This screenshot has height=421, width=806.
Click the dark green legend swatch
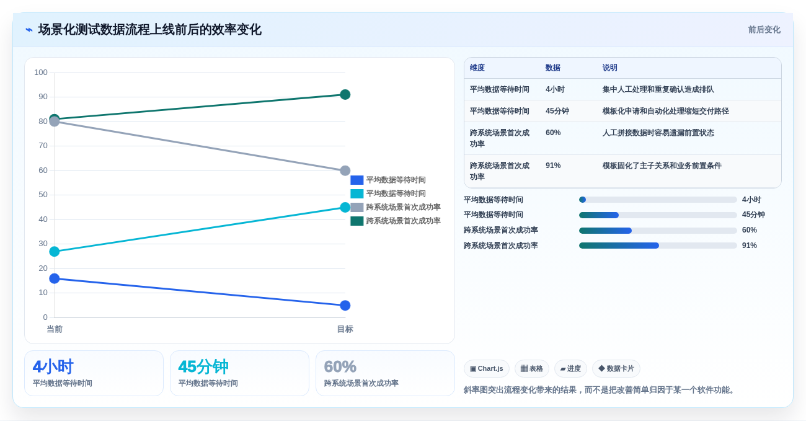pos(357,221)
